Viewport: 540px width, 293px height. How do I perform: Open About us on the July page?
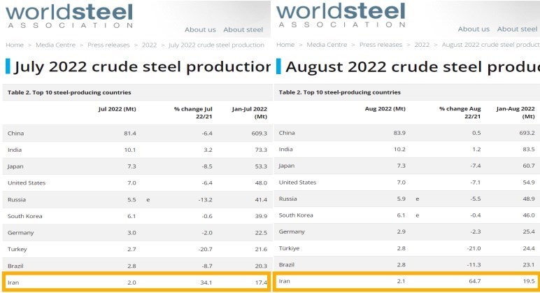coord(200,29)
